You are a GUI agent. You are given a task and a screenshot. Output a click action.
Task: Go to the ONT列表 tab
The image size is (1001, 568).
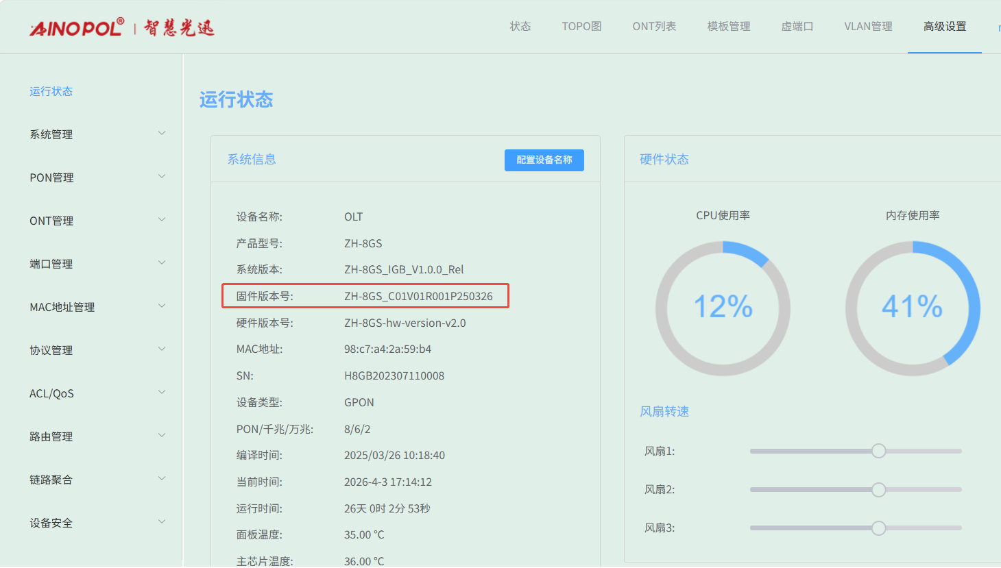(x=654, y=26)
